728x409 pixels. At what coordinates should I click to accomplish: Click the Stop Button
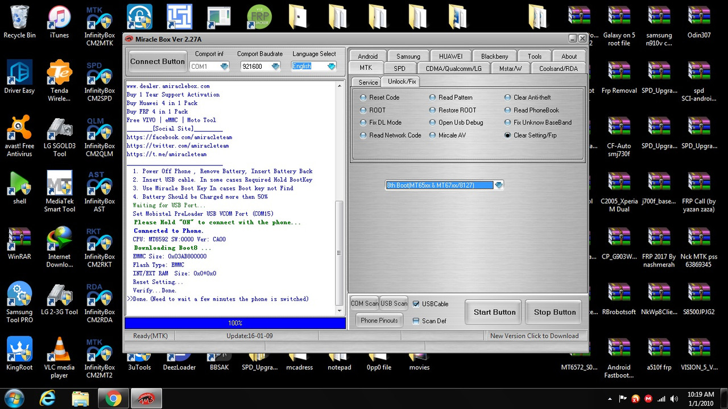pos(555,312)
